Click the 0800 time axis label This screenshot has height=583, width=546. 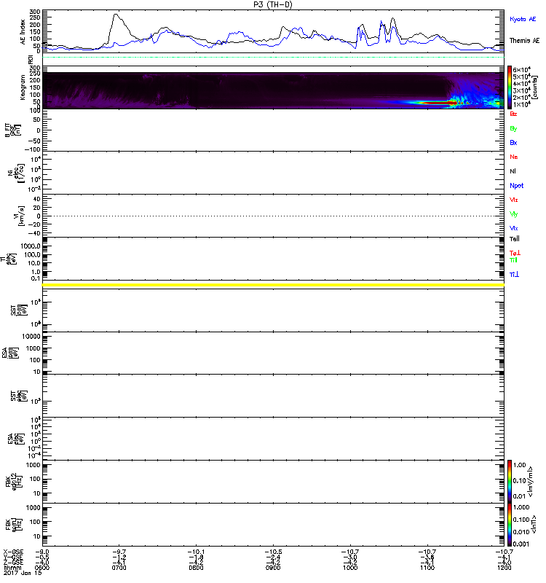pos(196,568)
